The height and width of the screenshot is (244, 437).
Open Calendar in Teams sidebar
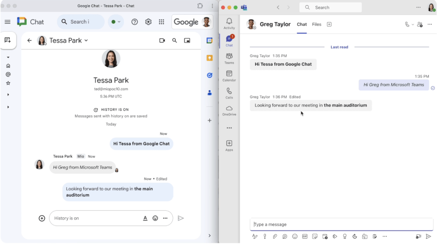pyautogui.click(x=229, y=76)
